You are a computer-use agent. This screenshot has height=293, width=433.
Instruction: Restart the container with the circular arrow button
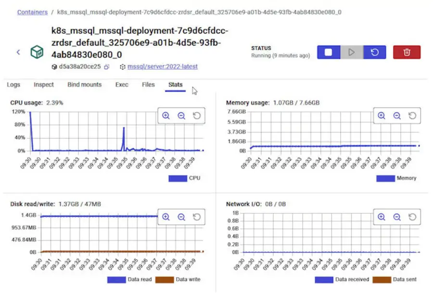pos(374,52)
